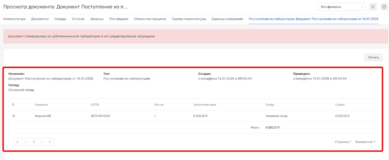The image size is (389, 160).
Task: Select Группы номенклатуры tab
Action: click(189, 19)
